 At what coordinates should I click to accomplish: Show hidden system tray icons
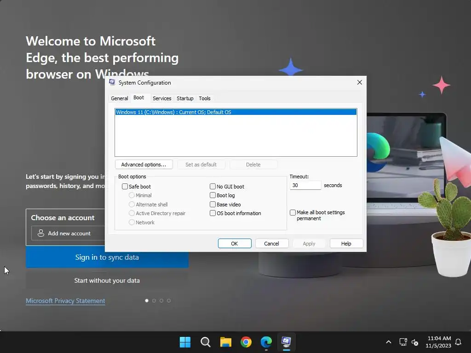388,342
